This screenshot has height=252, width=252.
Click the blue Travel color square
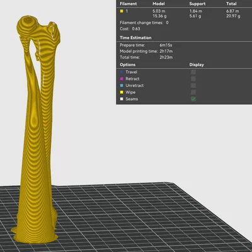122,72
